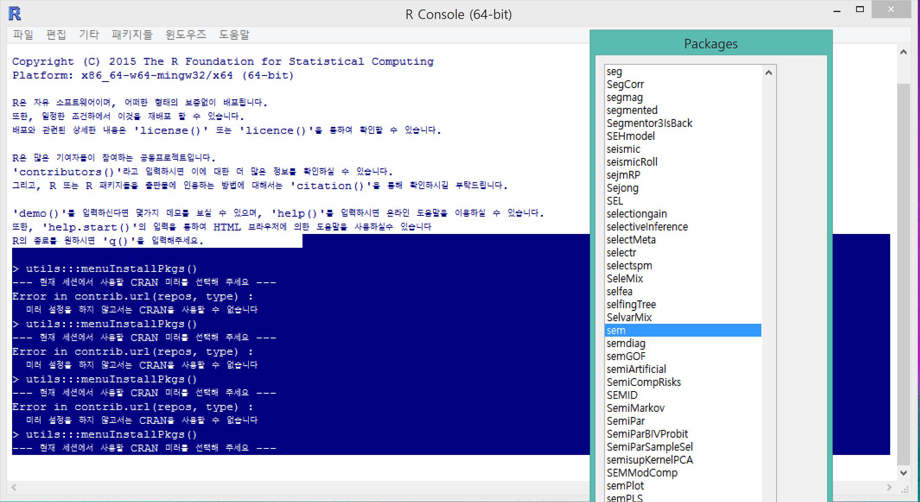Select package 'SemiCompRisks'
920x502 pixels.
683,382
